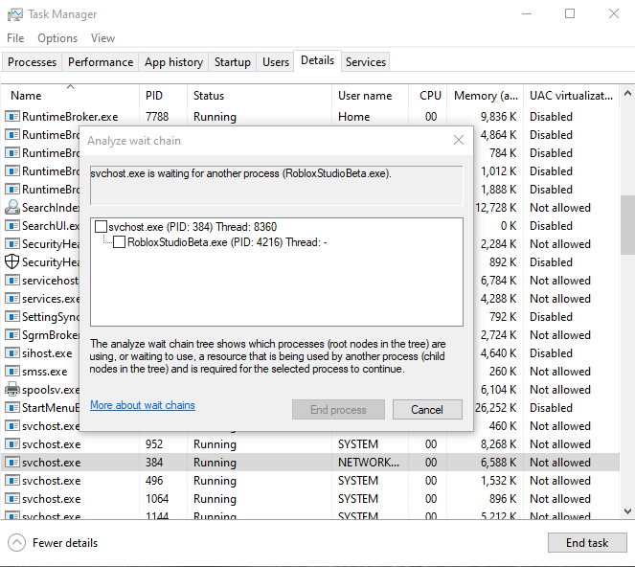Sort by the User name column header
Viewport: 635px width, 567px height.
pyautogui.click(x=370, y=95)
